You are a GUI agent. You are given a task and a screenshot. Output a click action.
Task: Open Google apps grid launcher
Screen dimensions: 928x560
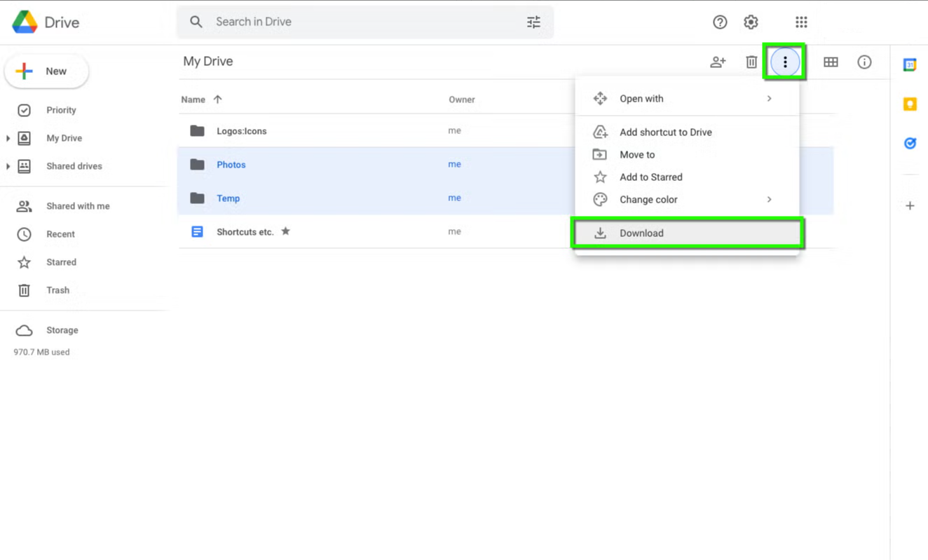801,22
